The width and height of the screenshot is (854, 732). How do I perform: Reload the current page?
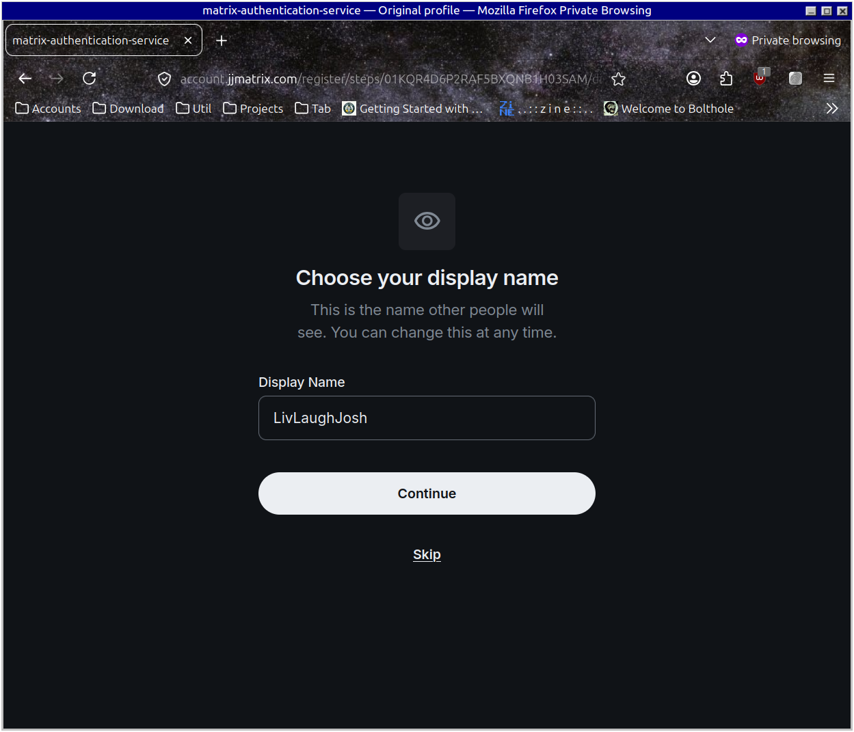(90, 79)
